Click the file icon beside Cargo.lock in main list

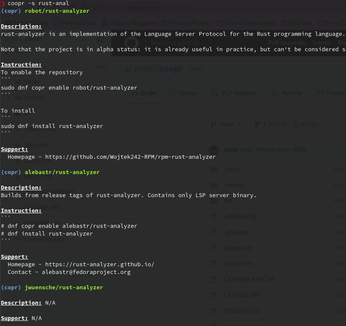point(214,248)
